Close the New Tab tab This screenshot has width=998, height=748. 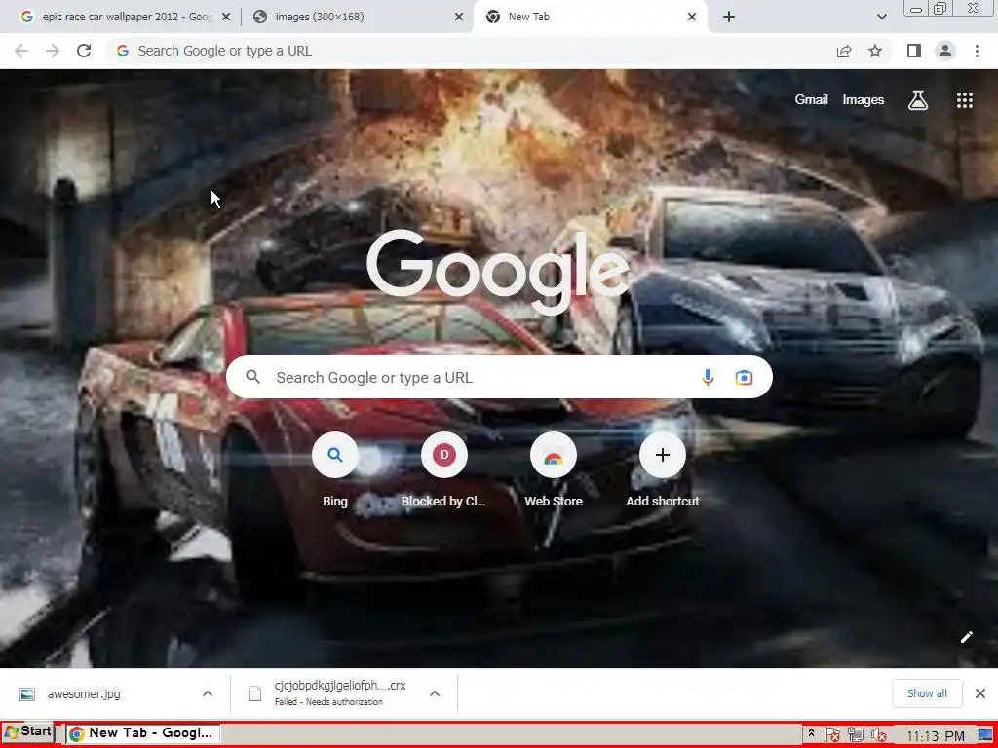click(x=692, y=18)
